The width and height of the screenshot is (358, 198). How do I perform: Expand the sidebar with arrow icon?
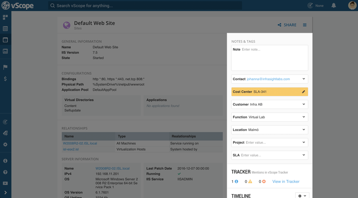pyautogui.click(x=5, y=193)
